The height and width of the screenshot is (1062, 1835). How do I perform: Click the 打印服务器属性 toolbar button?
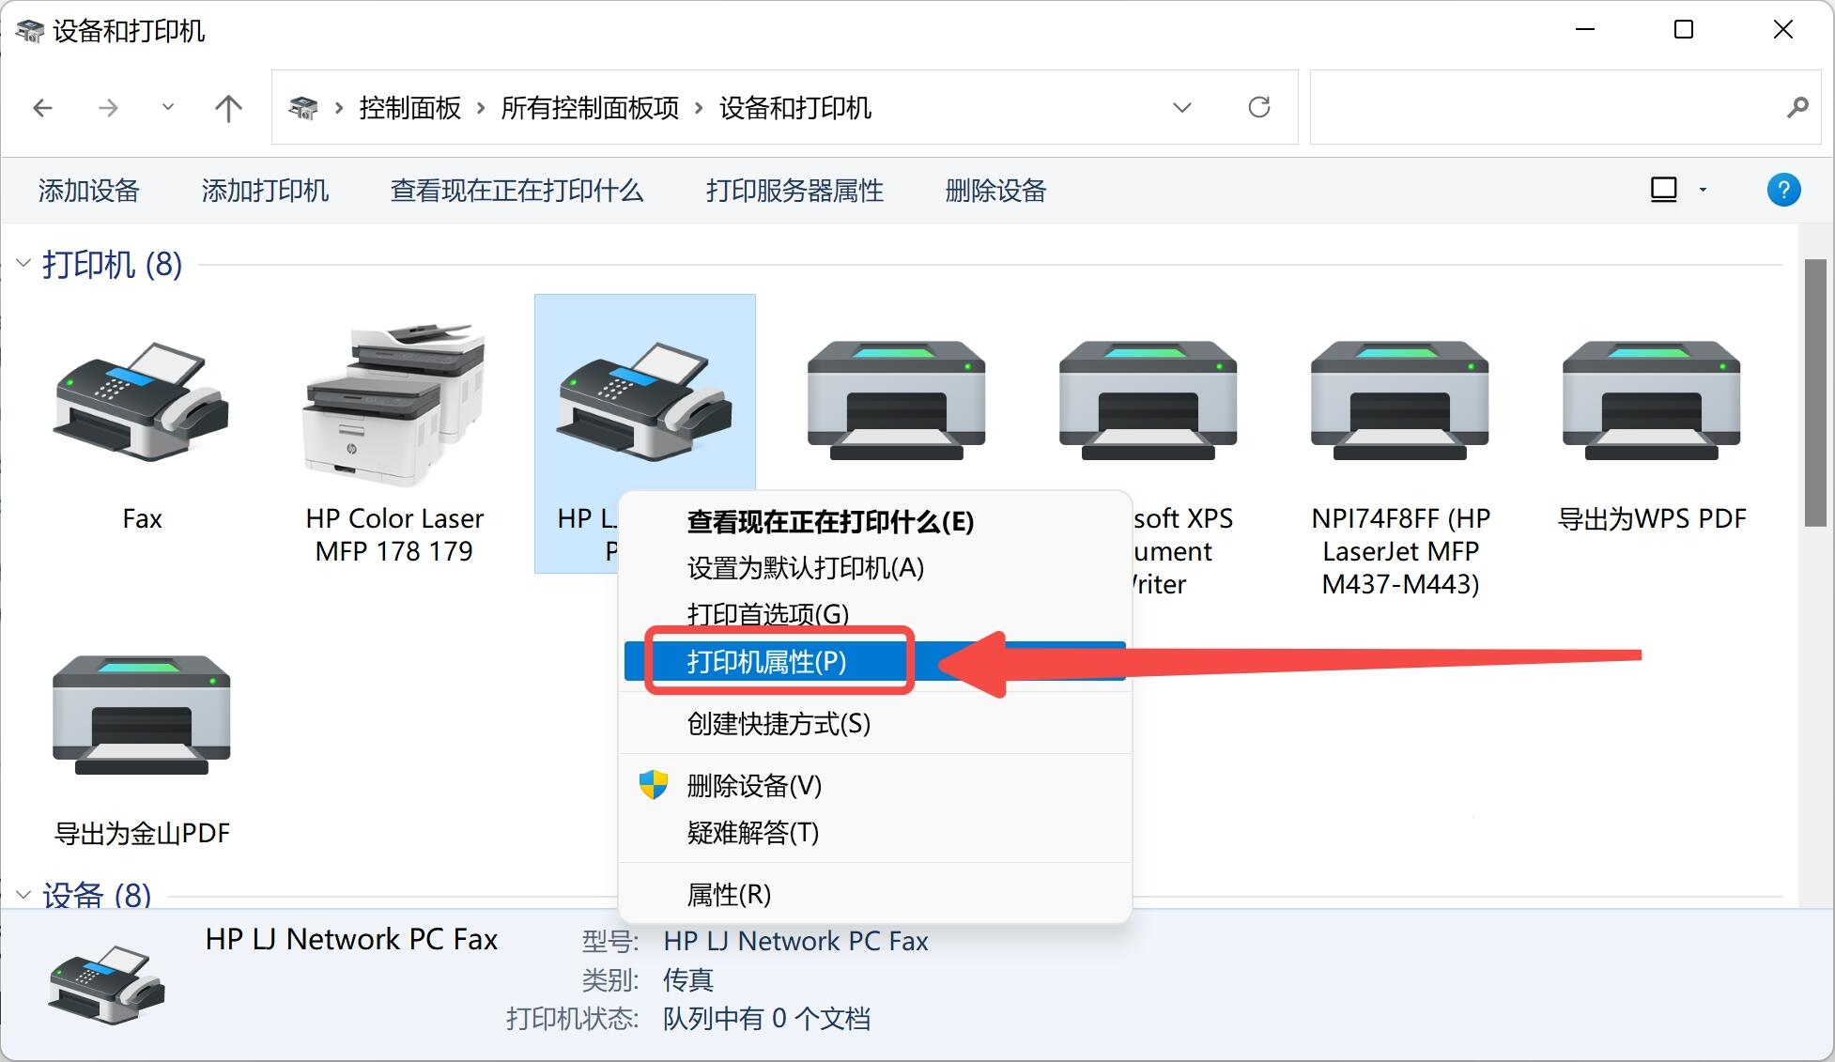pos(794,191)
